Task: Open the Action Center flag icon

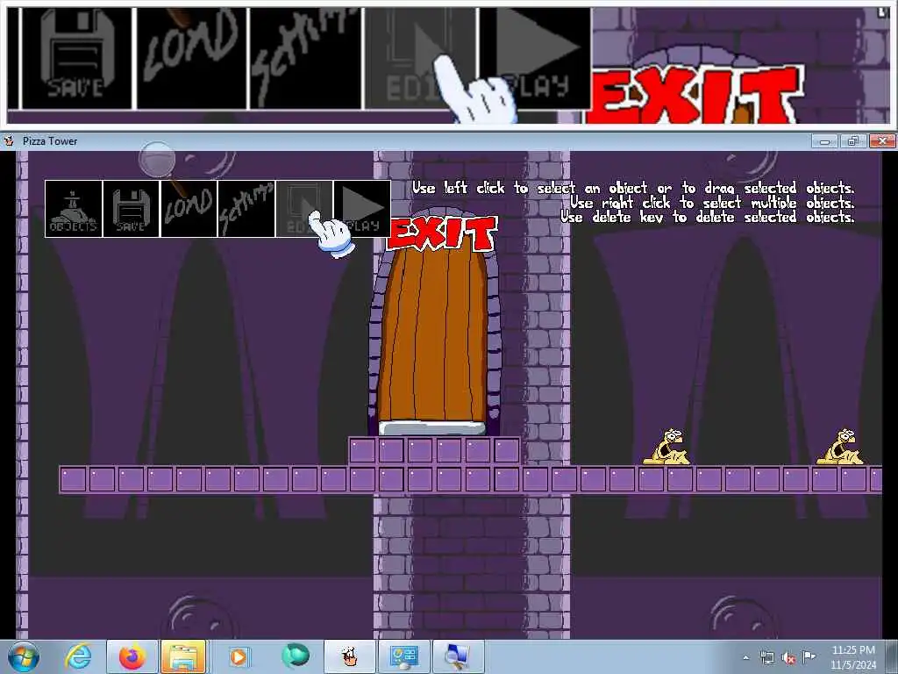Action: point(809,657)
